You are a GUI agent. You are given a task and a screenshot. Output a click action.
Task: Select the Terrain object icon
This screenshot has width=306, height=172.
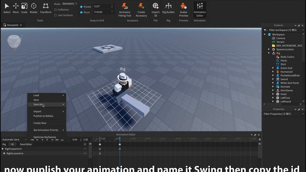(x=273, y=42)
